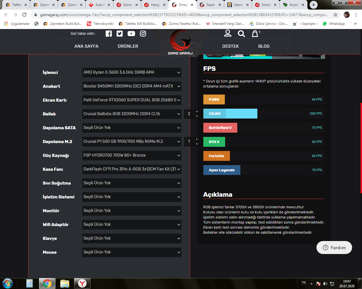This screenshot has width=362, height=289.
Task: Open the Uygulamalar apps shortcut
Action: [x=17, y=24]
